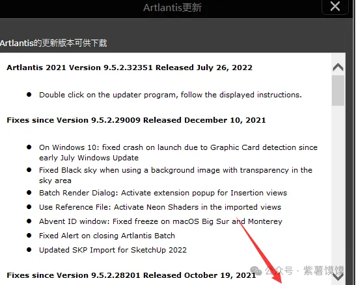Click the Artlantis的更新版本可供下载 label
Screen dimensions: 356x285
[53, 43]
